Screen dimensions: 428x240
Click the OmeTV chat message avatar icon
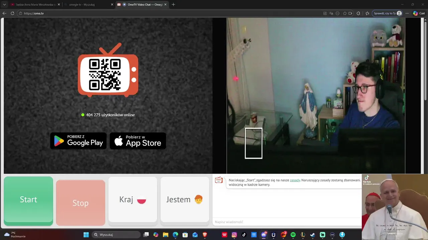[x=219, y=180]
